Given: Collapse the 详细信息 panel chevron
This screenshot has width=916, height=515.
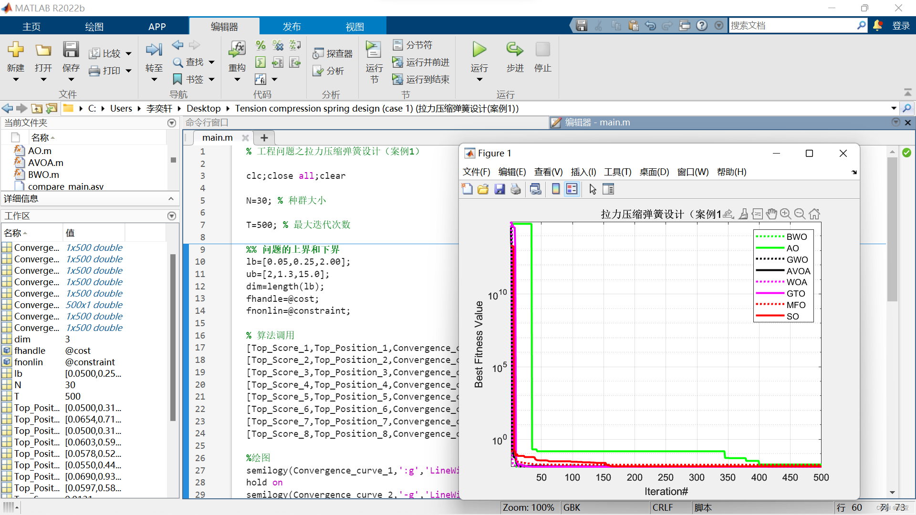Looking at the screenshot, I should tap(171, 198).
